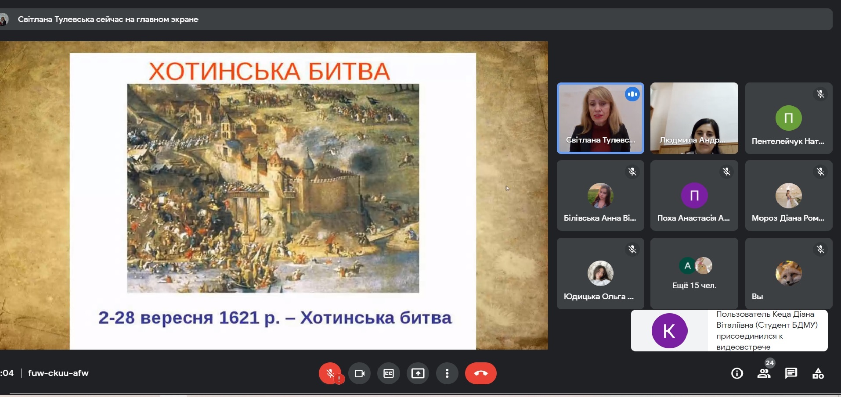Open the meeting details info icon
Viewport: 841px width, 397px height.
click(x=737, y=373)
